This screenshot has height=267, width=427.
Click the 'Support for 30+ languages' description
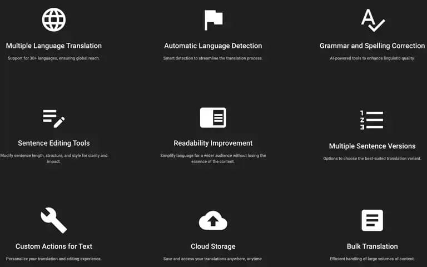pos(53,58)
